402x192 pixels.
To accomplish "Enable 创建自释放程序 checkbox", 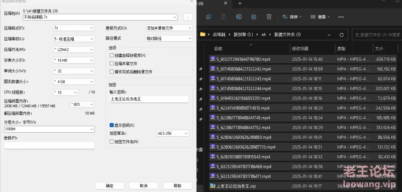I will click(x=112, y=55).
